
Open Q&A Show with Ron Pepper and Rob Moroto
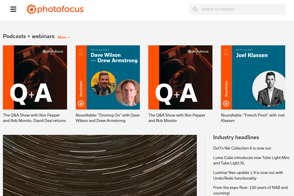click(x=177, y=118)
